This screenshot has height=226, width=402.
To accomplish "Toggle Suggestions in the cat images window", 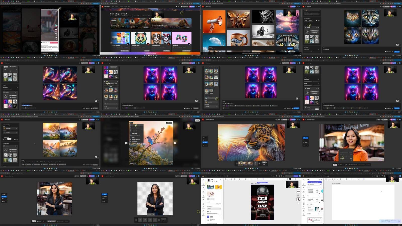I will tap(386, 52).
